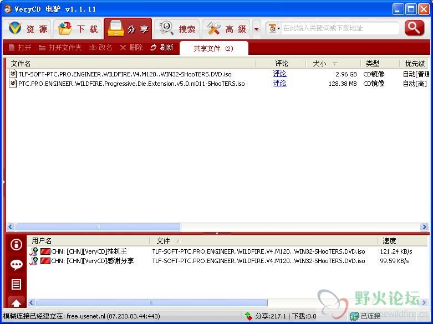Click the upload arrow sidebar icon
This screenshot has width=433, height=324.
point(16,303)
